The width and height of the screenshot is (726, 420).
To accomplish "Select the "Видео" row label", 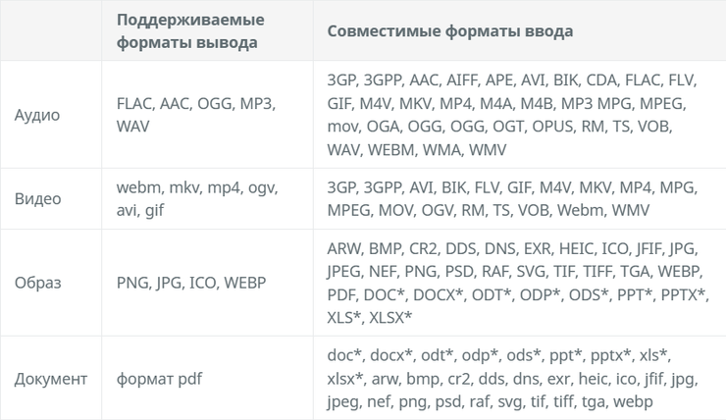I will (38, 199).
